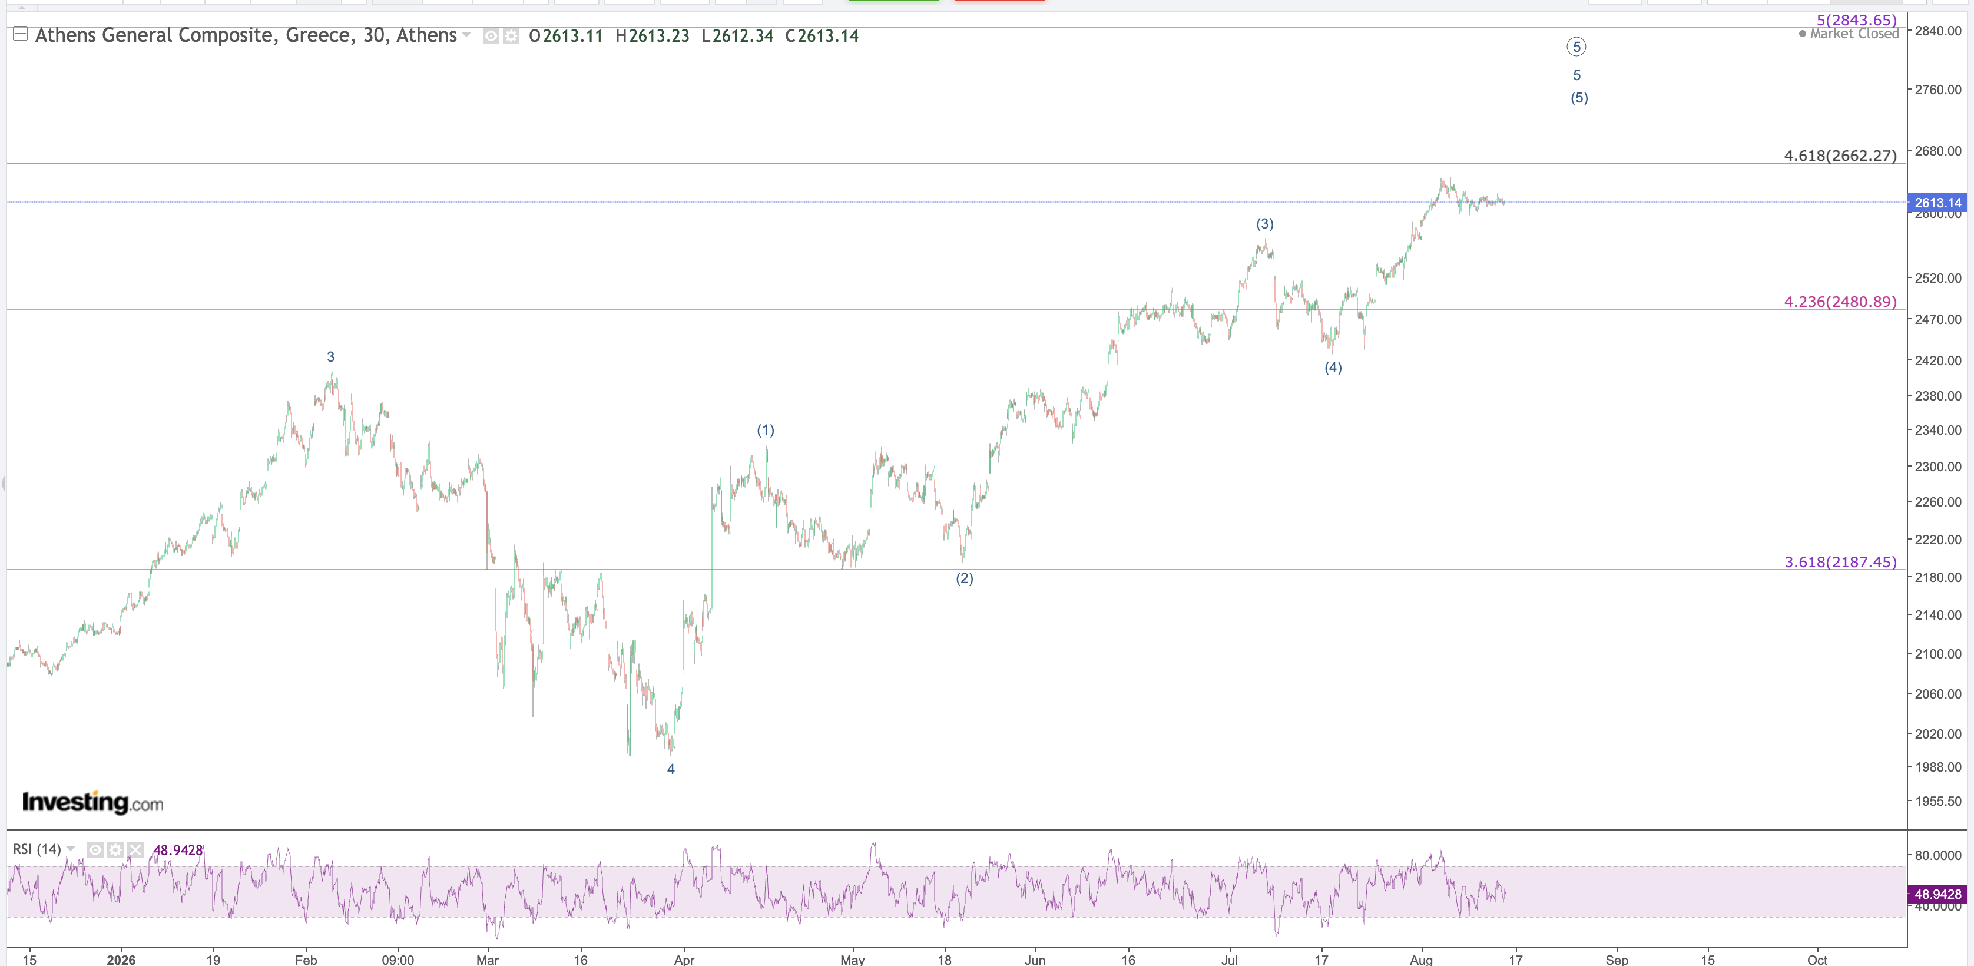Select the wave 3 label above February peak
This screenshot has width=1974, height=966.
coord(330,356)
